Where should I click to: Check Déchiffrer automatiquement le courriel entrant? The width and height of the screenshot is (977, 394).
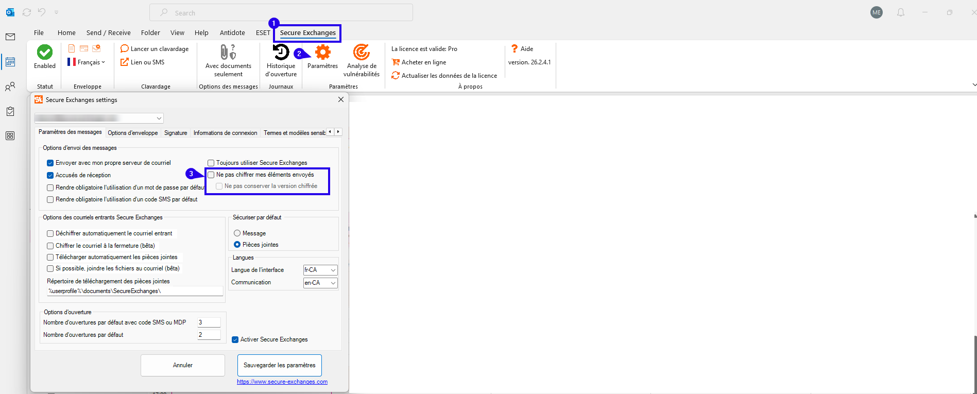[x=50, y=234]
